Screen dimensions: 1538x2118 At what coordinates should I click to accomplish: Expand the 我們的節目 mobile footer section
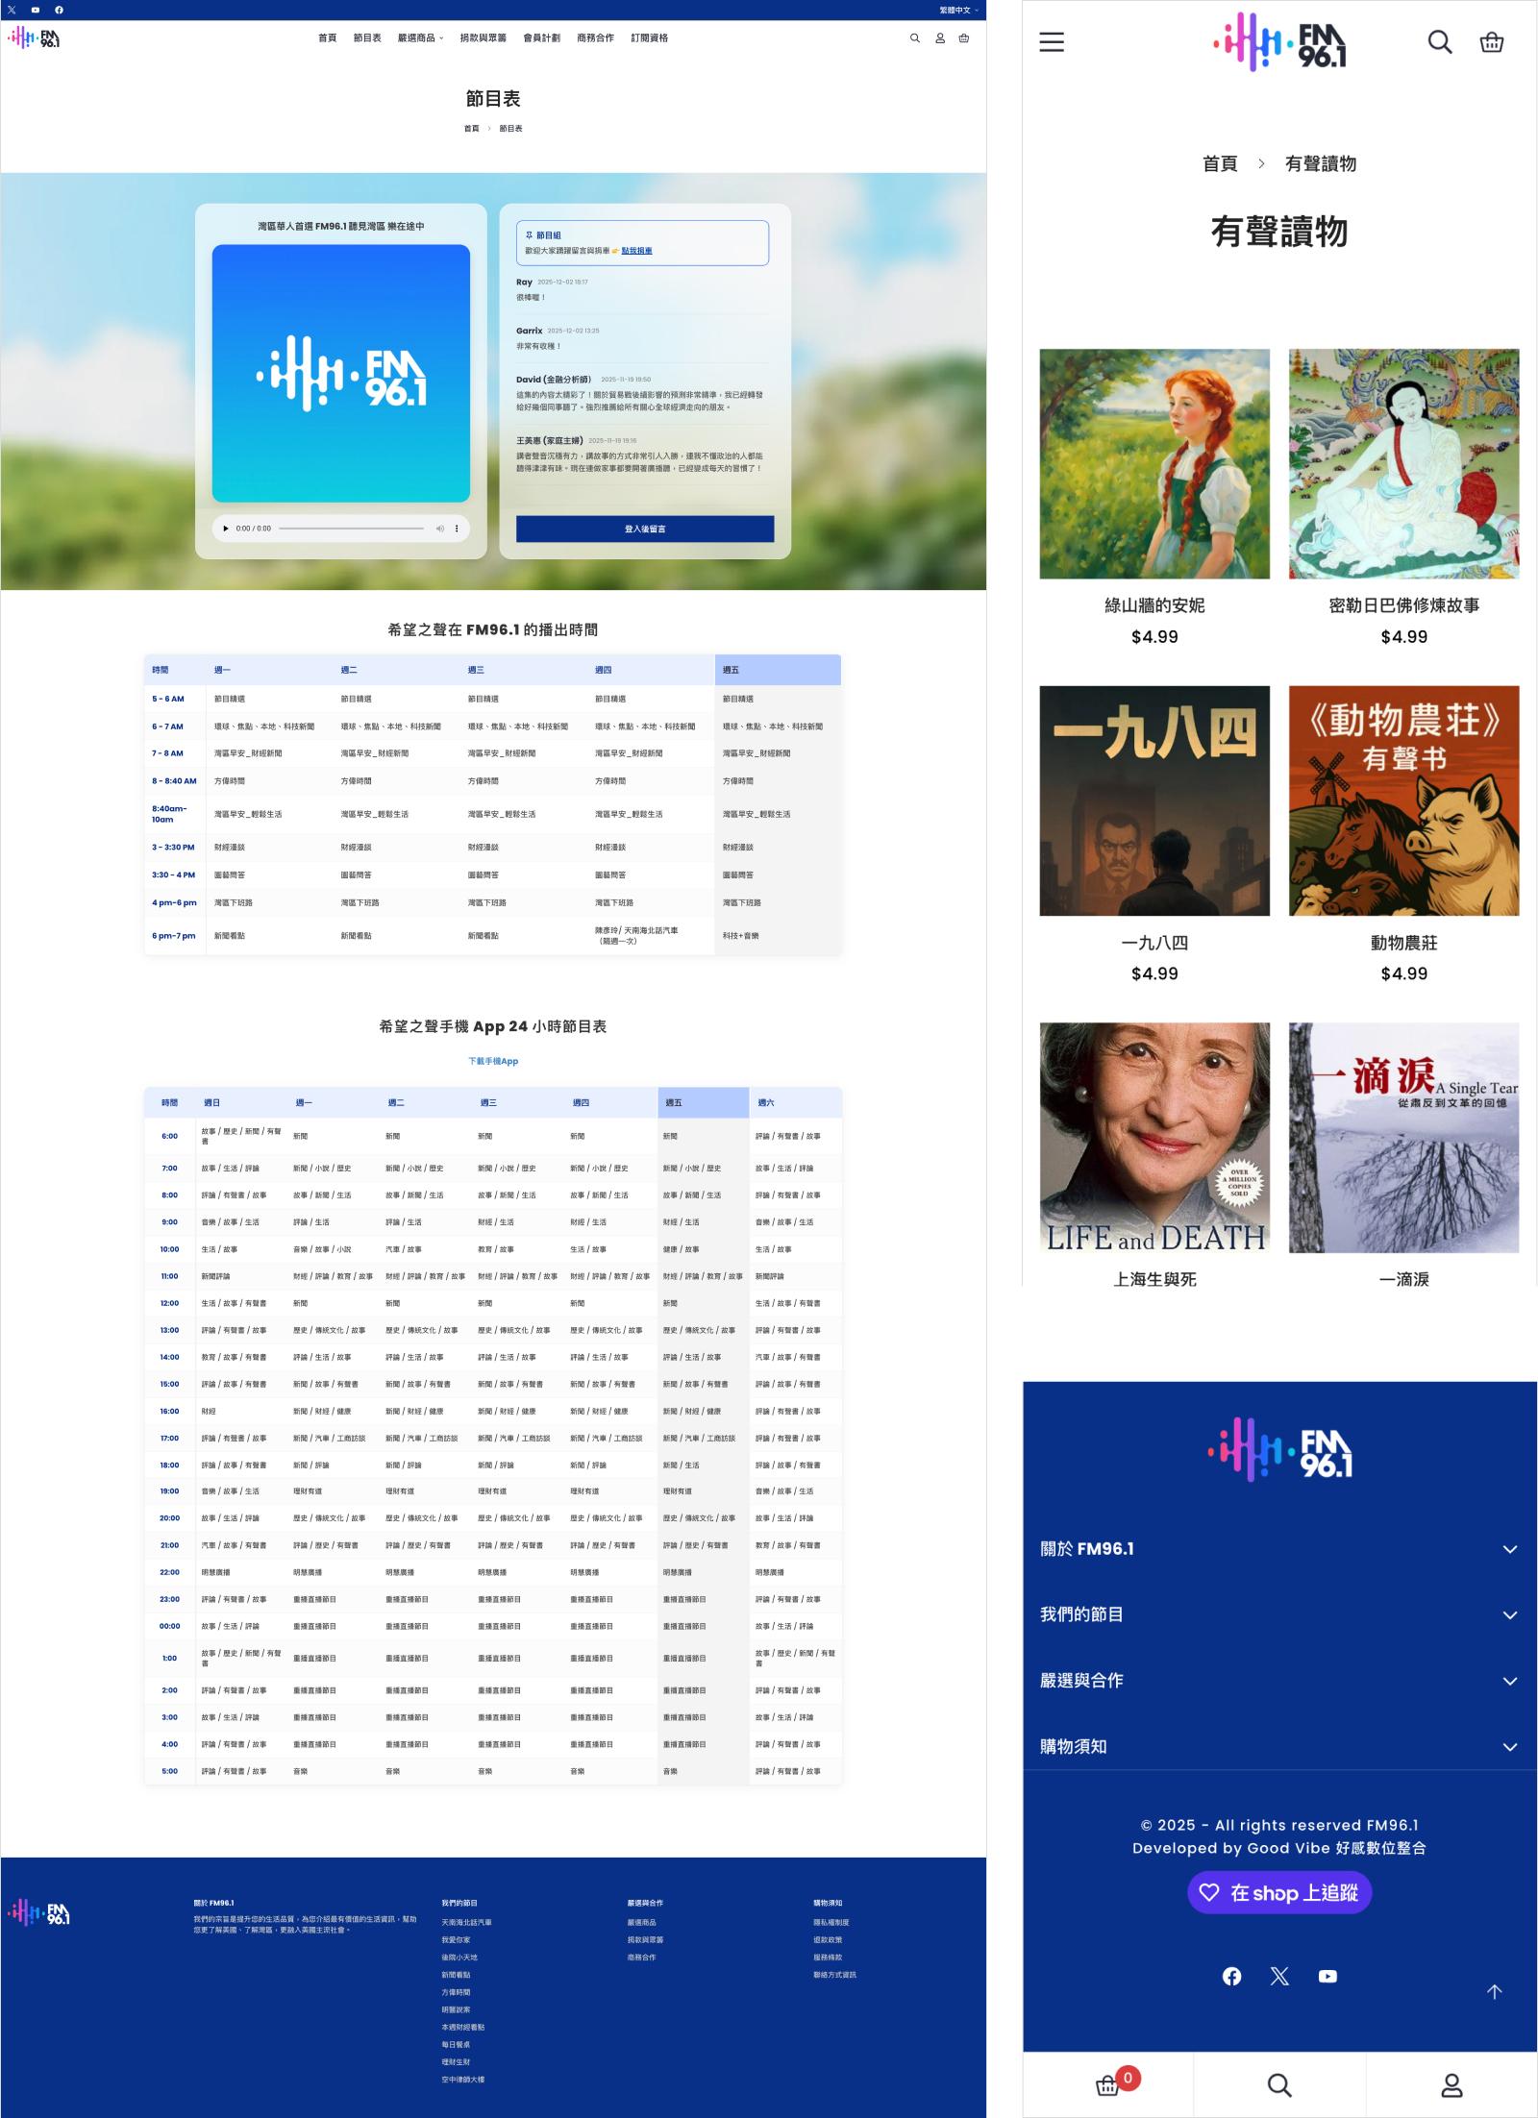1279,1614
